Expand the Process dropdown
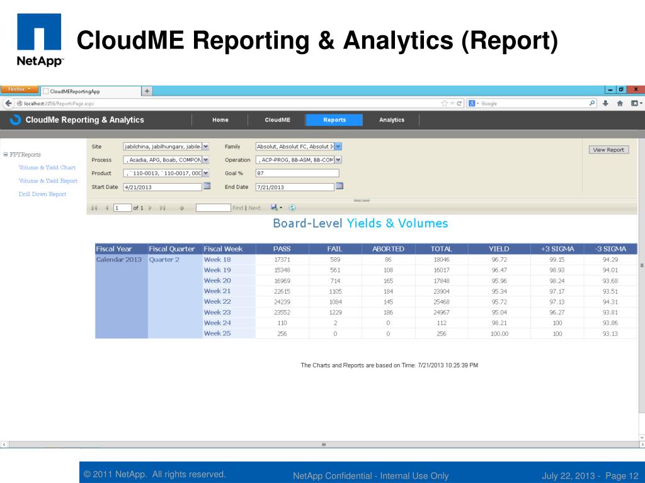 [x=206, y=160]
